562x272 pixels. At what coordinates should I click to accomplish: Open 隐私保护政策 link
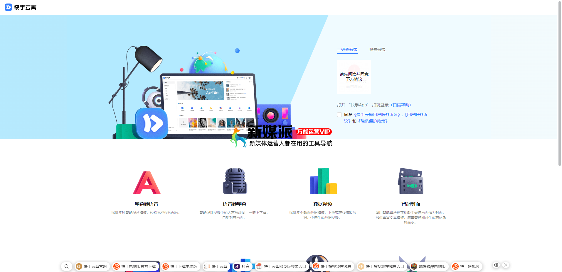click(373, 121)
